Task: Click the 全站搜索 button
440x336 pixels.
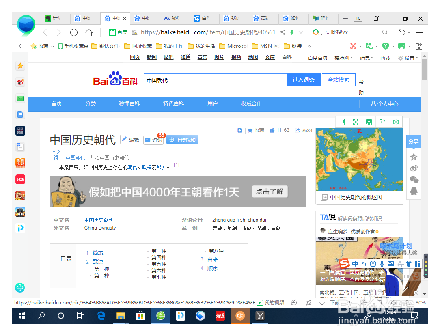Action: (x=339, y=80)
